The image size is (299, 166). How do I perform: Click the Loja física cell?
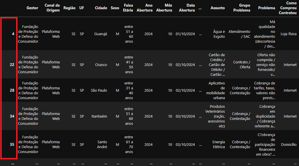click(289, 34)
